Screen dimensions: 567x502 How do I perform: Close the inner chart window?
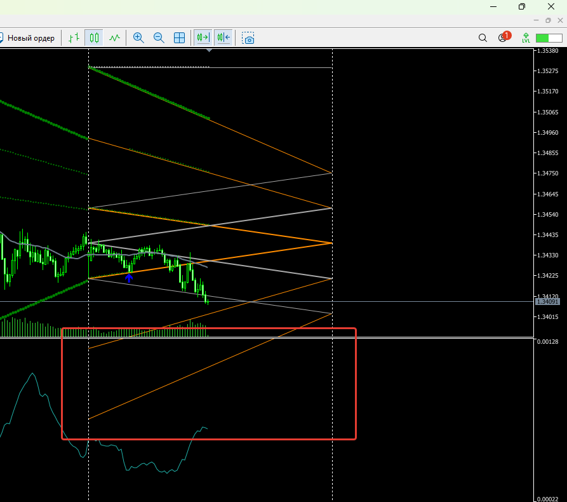pos(560,20)
